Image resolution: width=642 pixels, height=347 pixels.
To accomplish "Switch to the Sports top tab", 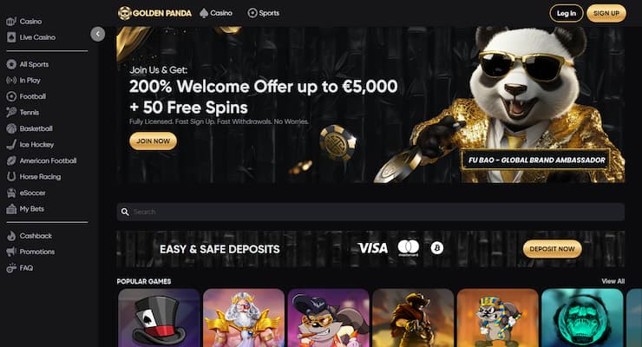I will 264,13.
